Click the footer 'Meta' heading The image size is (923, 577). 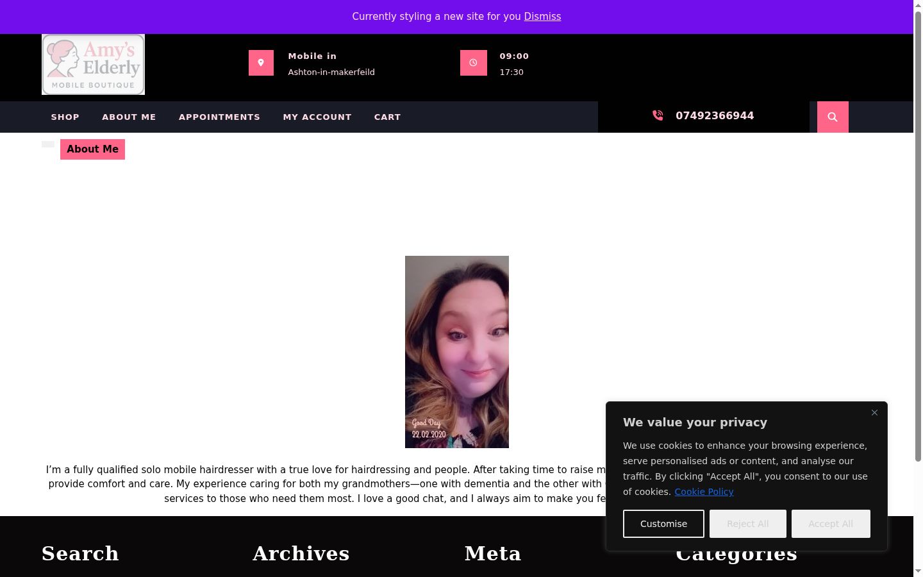tap(493, 553)
